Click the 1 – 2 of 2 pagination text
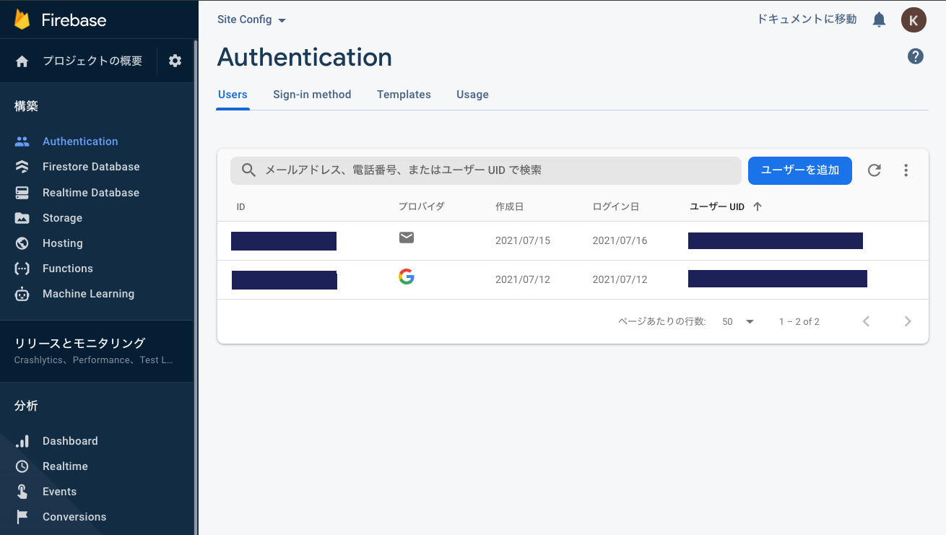The height and width of the screenshot is (535, 946). [x=799, y=321]
